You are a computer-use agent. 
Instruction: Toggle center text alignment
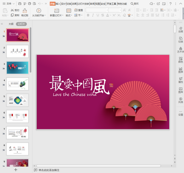tap(143, 15)
